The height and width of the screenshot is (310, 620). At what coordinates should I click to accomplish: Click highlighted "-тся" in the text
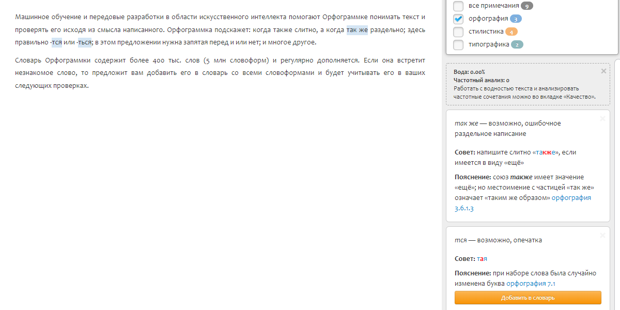(x=56, y=42)
